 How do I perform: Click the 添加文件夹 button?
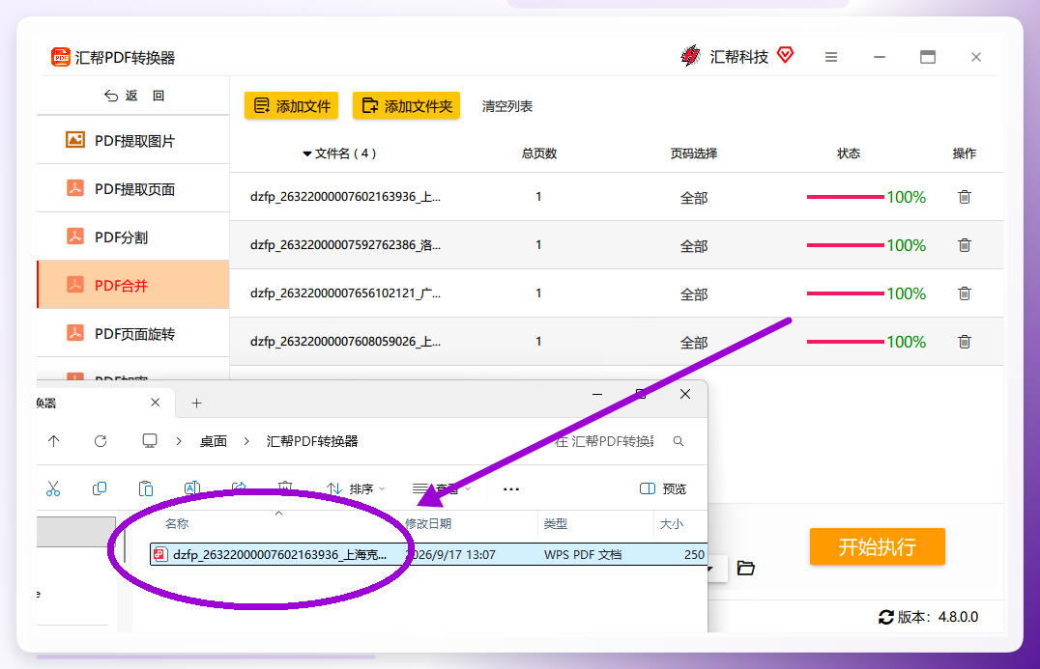pos(406,106)
